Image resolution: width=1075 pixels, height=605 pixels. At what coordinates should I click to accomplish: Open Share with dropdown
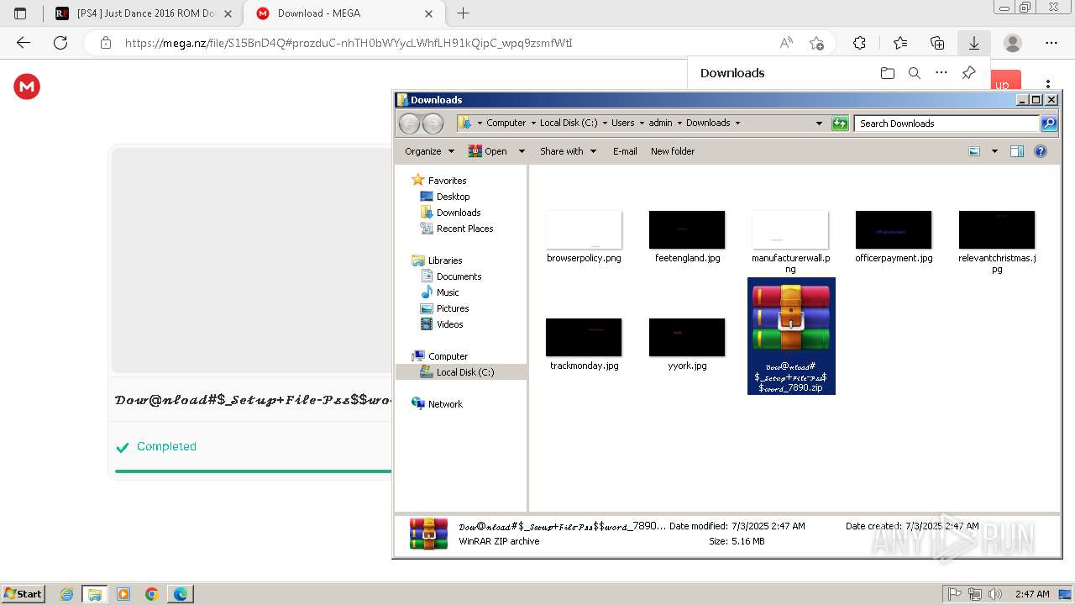point(569,151)
